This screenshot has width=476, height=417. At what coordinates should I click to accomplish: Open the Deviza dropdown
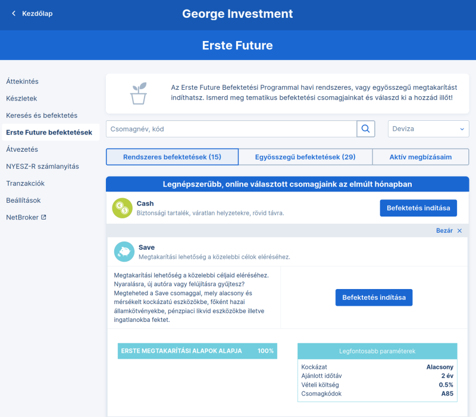tap(428, 128)
